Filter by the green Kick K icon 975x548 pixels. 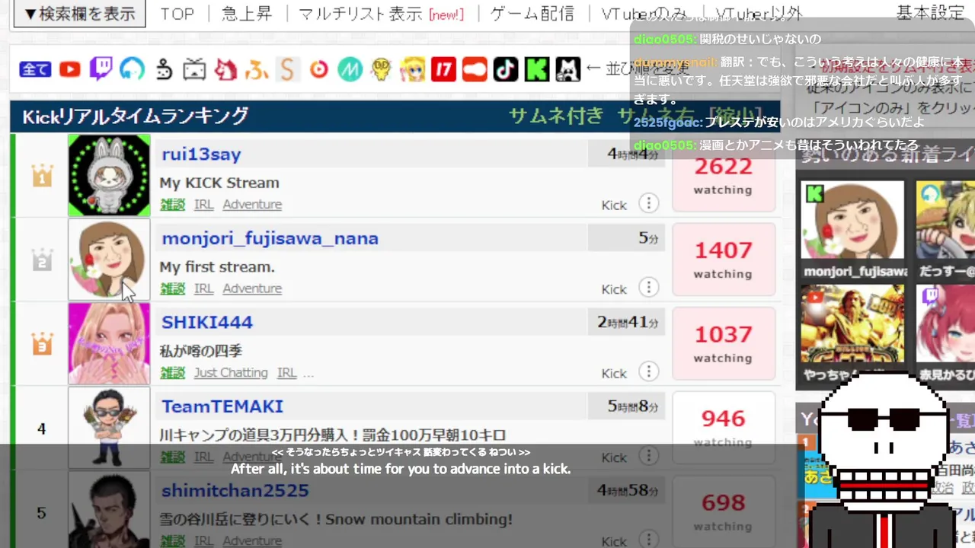pos(537,70)
